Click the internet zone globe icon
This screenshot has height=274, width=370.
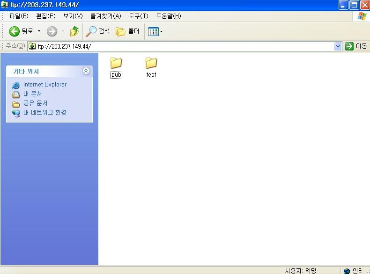(x=347, y=271)
